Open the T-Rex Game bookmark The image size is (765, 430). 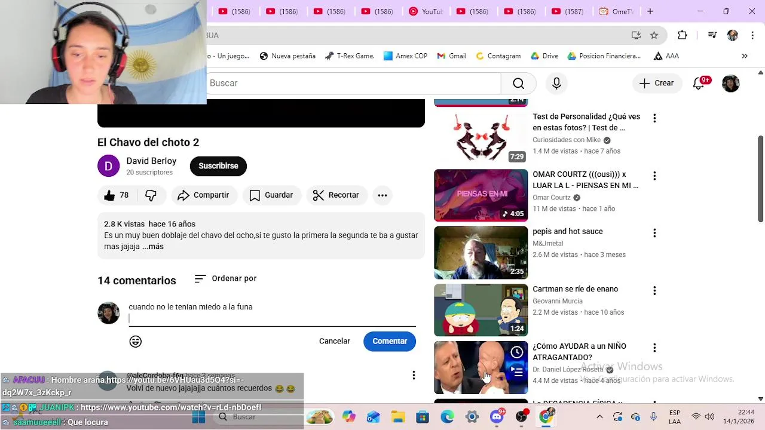tap(350, 56)
